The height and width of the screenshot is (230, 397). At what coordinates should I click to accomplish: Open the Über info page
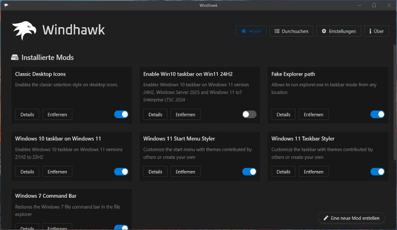point(376,31)
